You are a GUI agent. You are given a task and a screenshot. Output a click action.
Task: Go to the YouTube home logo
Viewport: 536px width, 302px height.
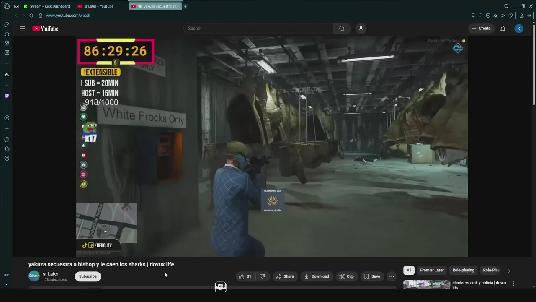[x=45, y=29]
